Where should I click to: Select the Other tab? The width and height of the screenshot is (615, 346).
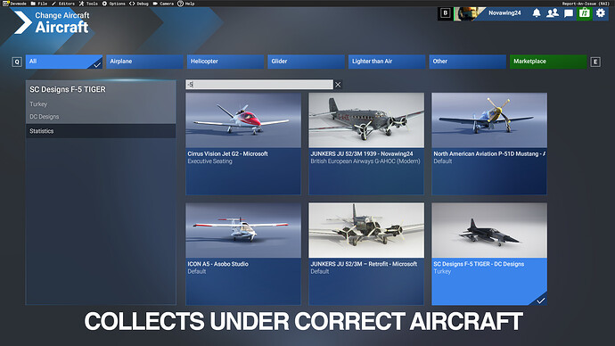(x=468, y=62)
